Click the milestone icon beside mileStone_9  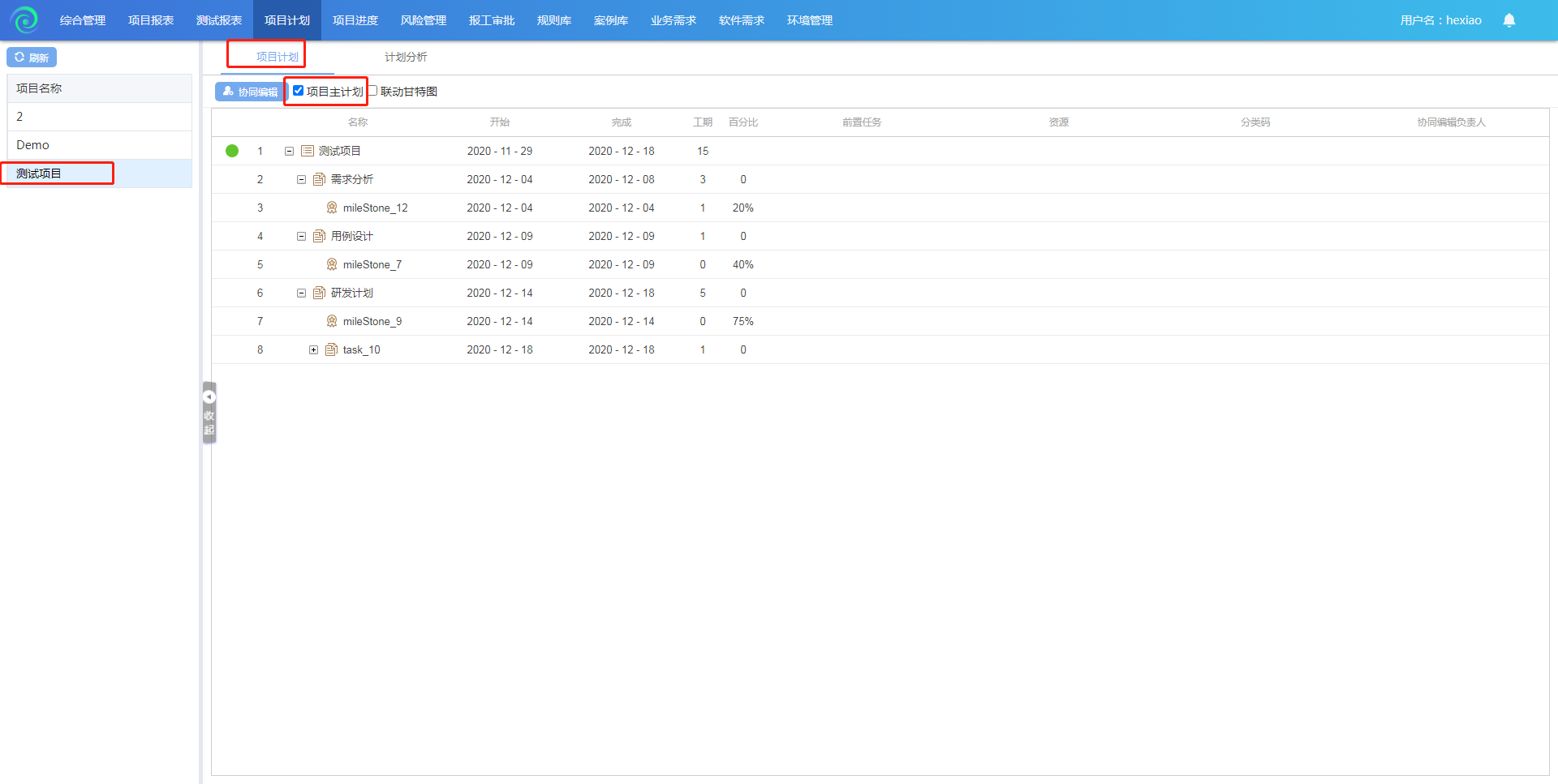[332, 321]
